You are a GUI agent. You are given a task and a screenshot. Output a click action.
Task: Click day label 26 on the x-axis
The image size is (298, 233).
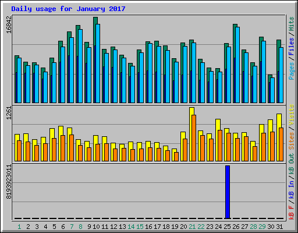click(236, 227)
